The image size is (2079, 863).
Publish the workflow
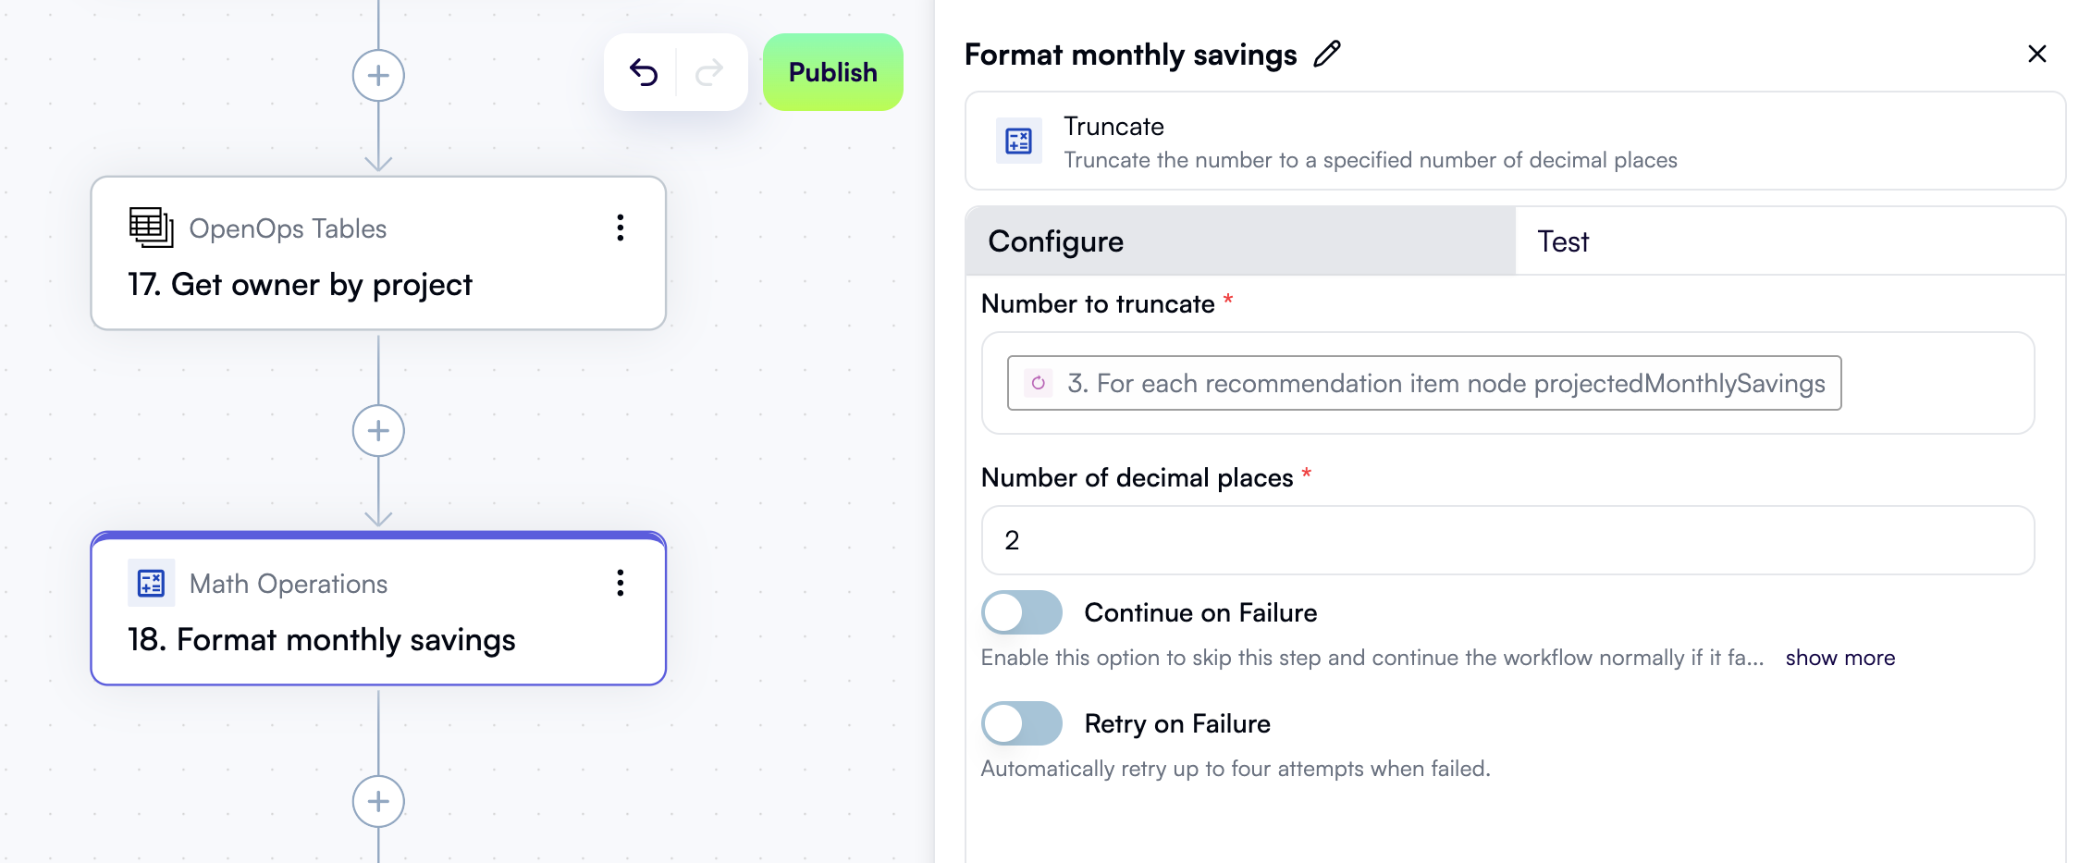[831, 72]
